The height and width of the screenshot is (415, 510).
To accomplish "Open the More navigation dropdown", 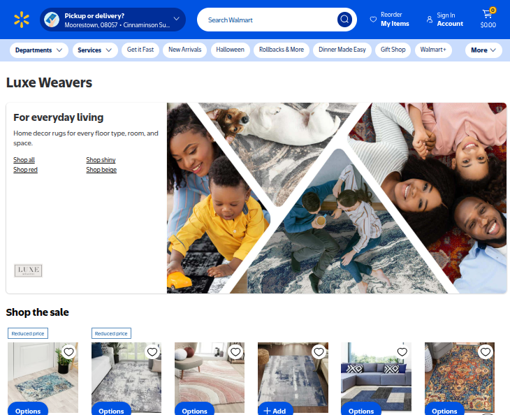I will tap(483, 50).
